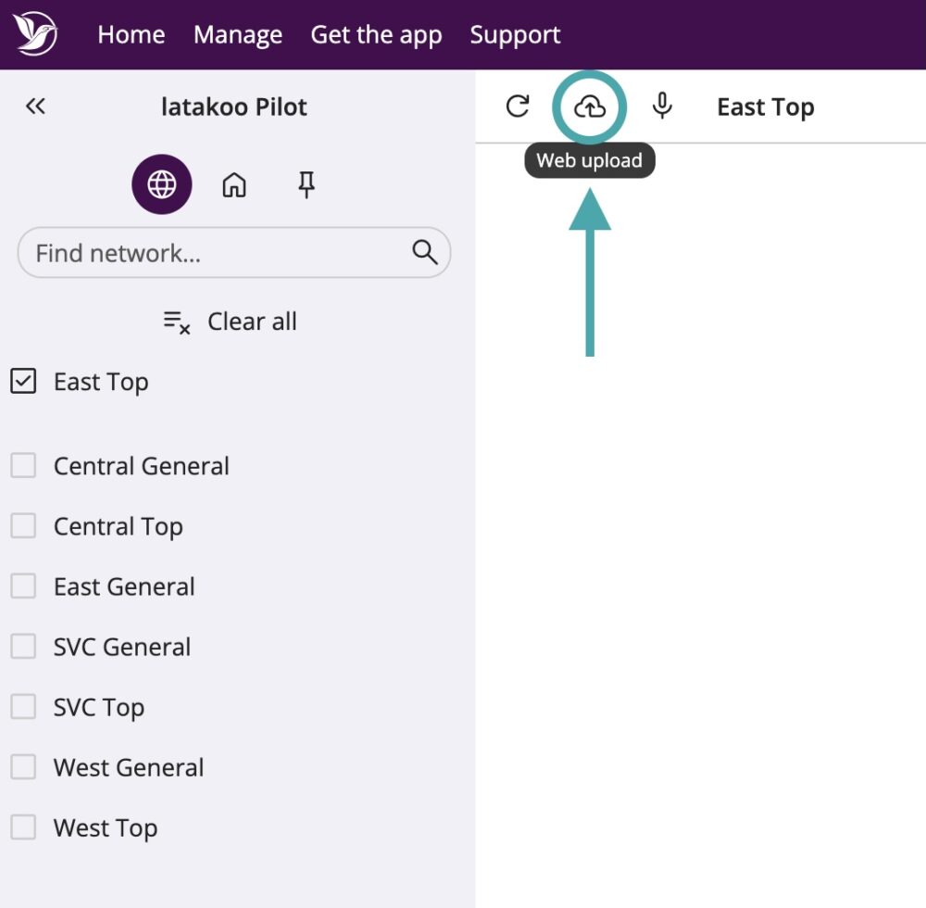Go to Get the app

point(376,35)
